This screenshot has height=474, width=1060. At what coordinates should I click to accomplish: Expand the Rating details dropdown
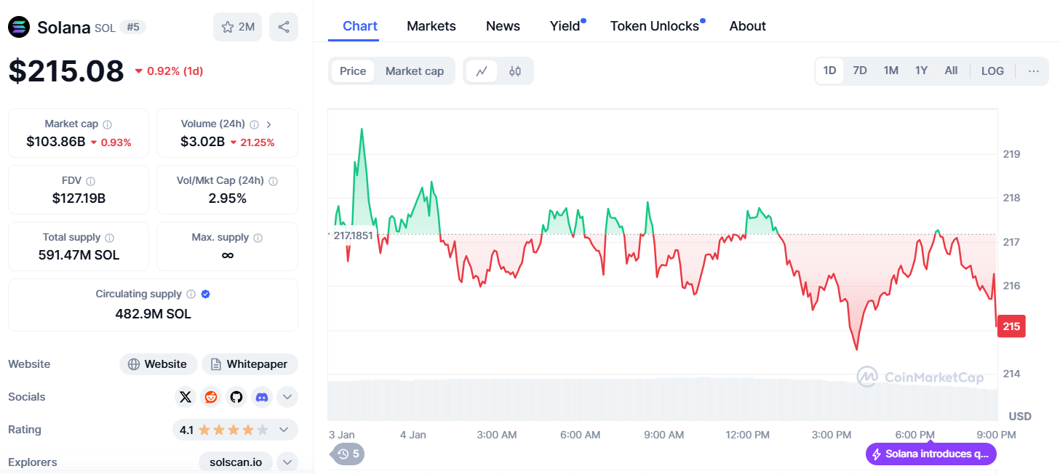284,430
